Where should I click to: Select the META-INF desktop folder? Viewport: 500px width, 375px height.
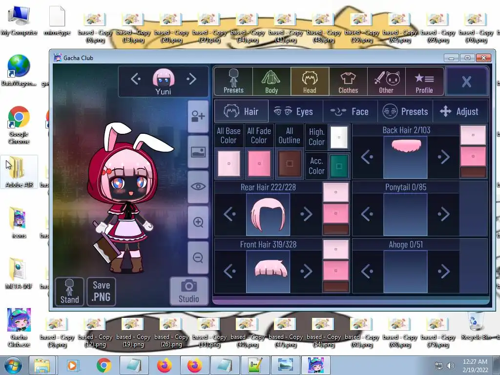click(x=19, y=273)
